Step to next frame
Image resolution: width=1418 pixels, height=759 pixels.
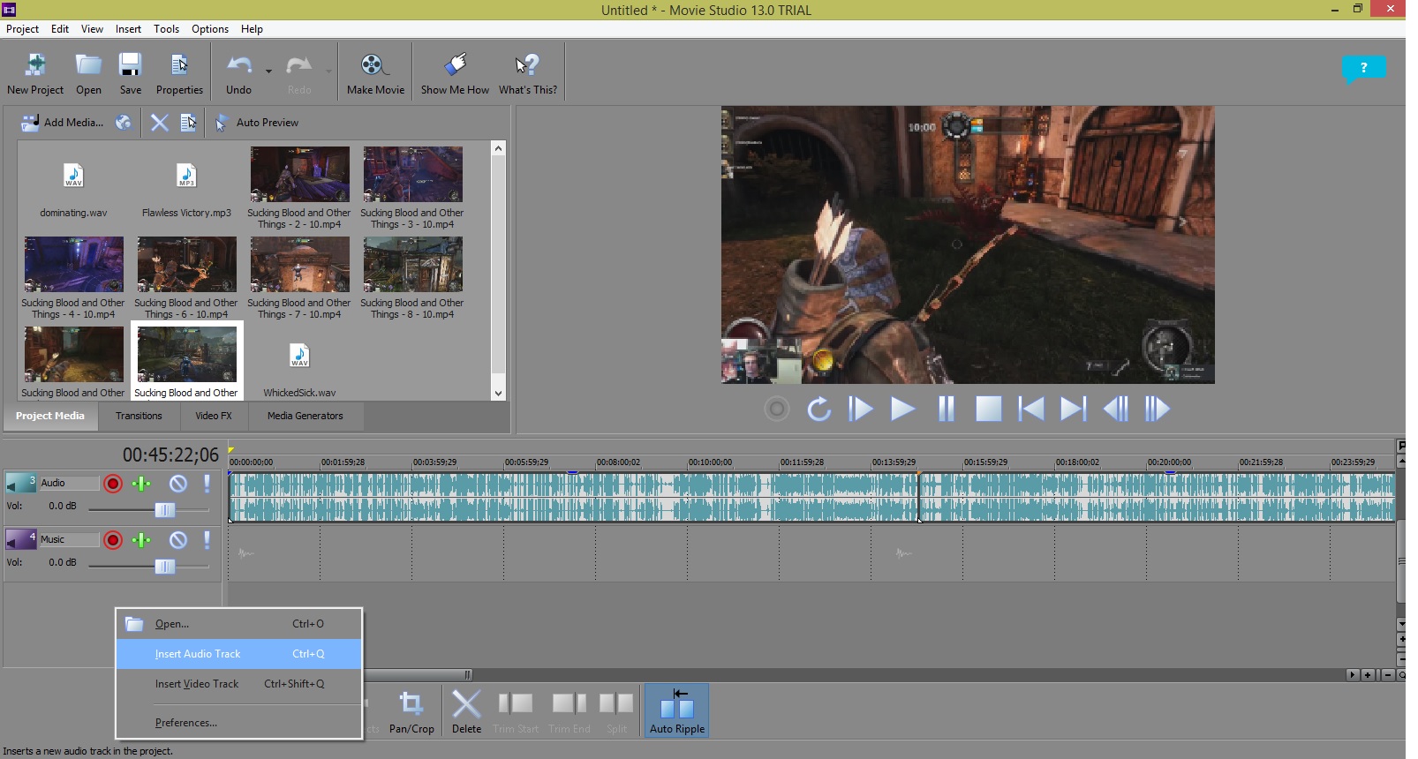pos(1158,410)
